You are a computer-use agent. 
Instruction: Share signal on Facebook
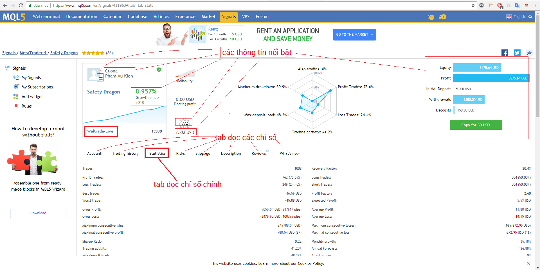pyautogui.click(x=505, y=53)
